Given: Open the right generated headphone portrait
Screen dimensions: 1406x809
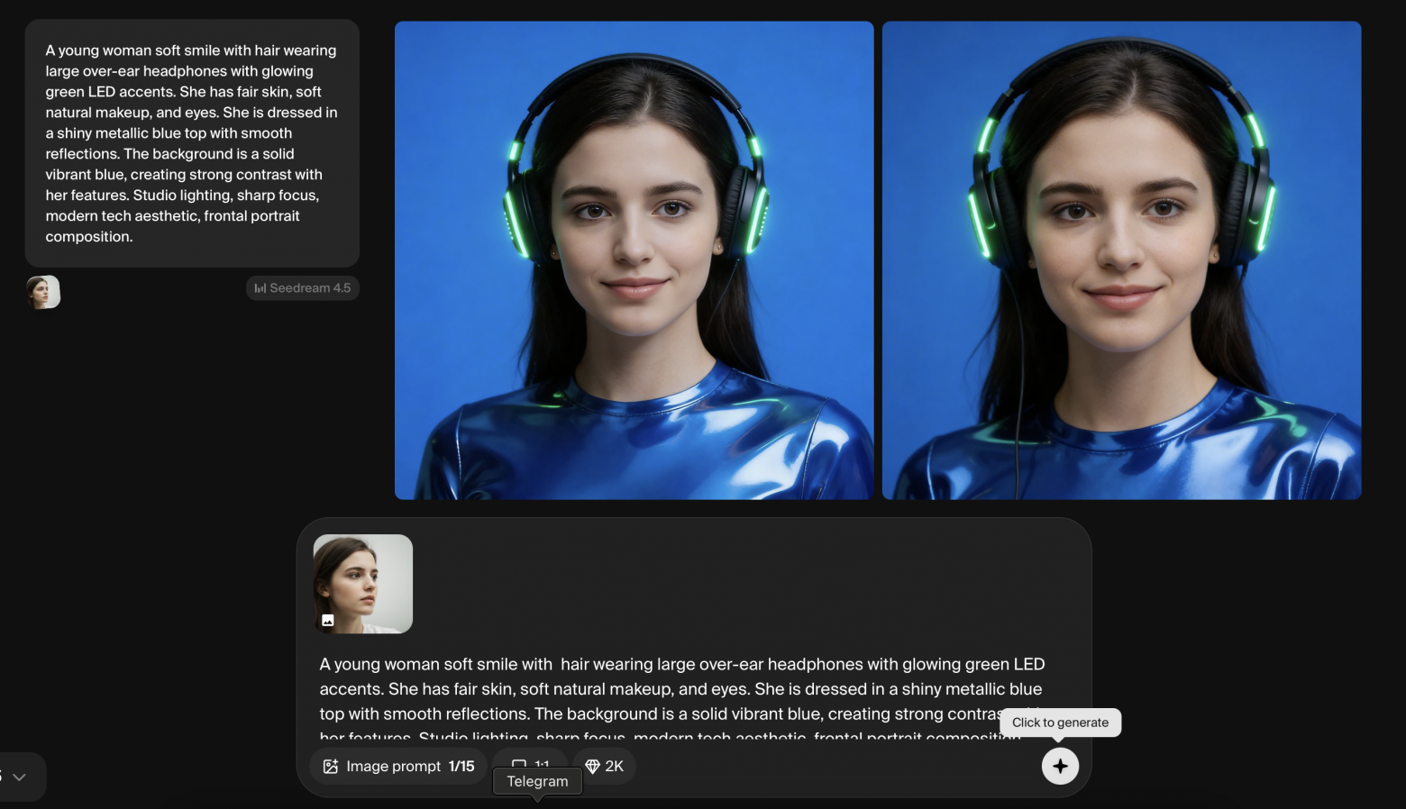Looking at the screenshot, I should [x=1121, y=260].
